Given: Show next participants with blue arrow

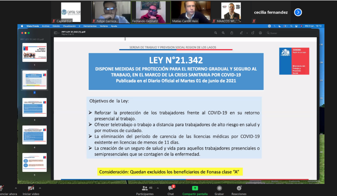Looking at the screenshot, I should pos(298,12).
